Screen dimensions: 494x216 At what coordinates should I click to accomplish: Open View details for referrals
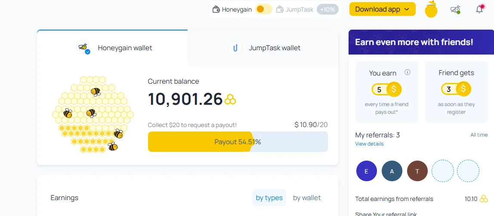pyautogui.click(x=369, y=144)
